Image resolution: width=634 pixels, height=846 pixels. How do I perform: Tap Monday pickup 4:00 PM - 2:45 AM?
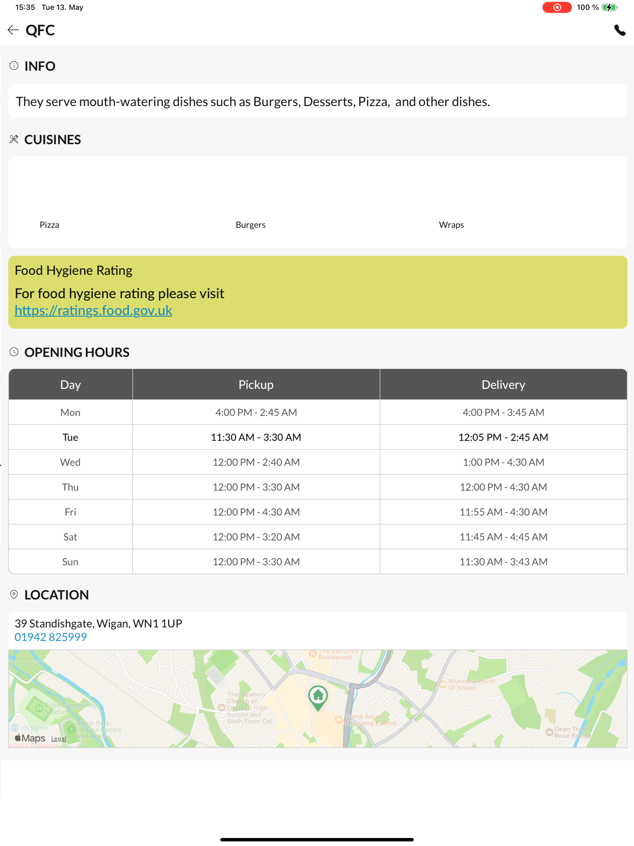(256, 412)
